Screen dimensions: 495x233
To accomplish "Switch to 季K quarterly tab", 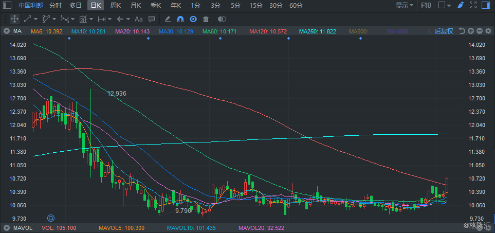I will click(x=156, y=5).
